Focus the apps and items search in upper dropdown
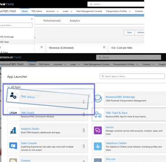 coord(16,25)
